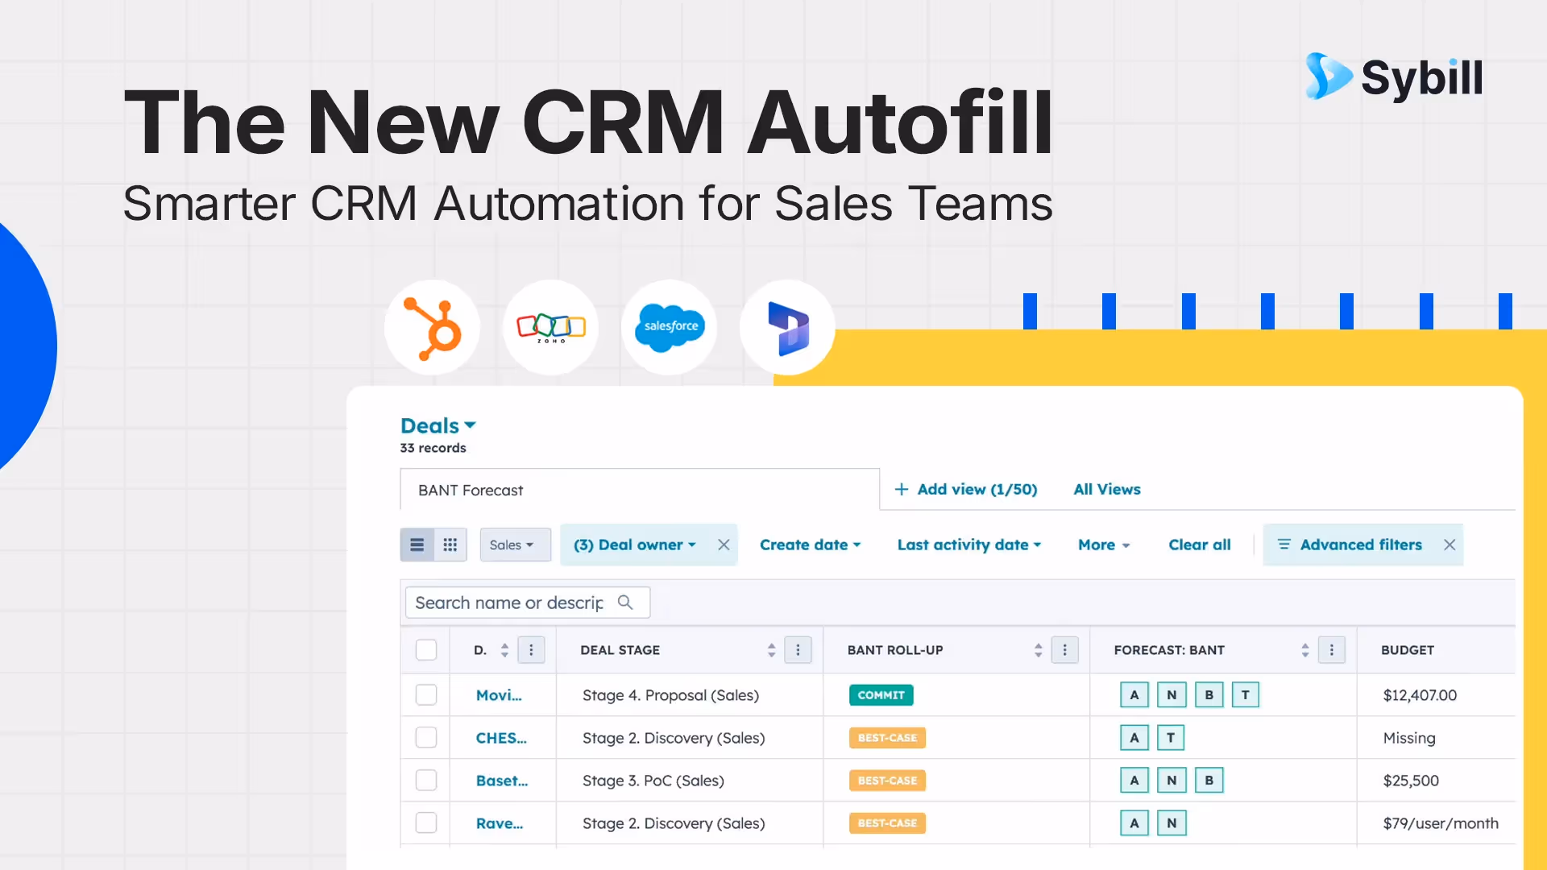The height and width of the screenshot is (870, 1547).
Task: Click the $12,407.00 budget cell
Action: 1420,695
